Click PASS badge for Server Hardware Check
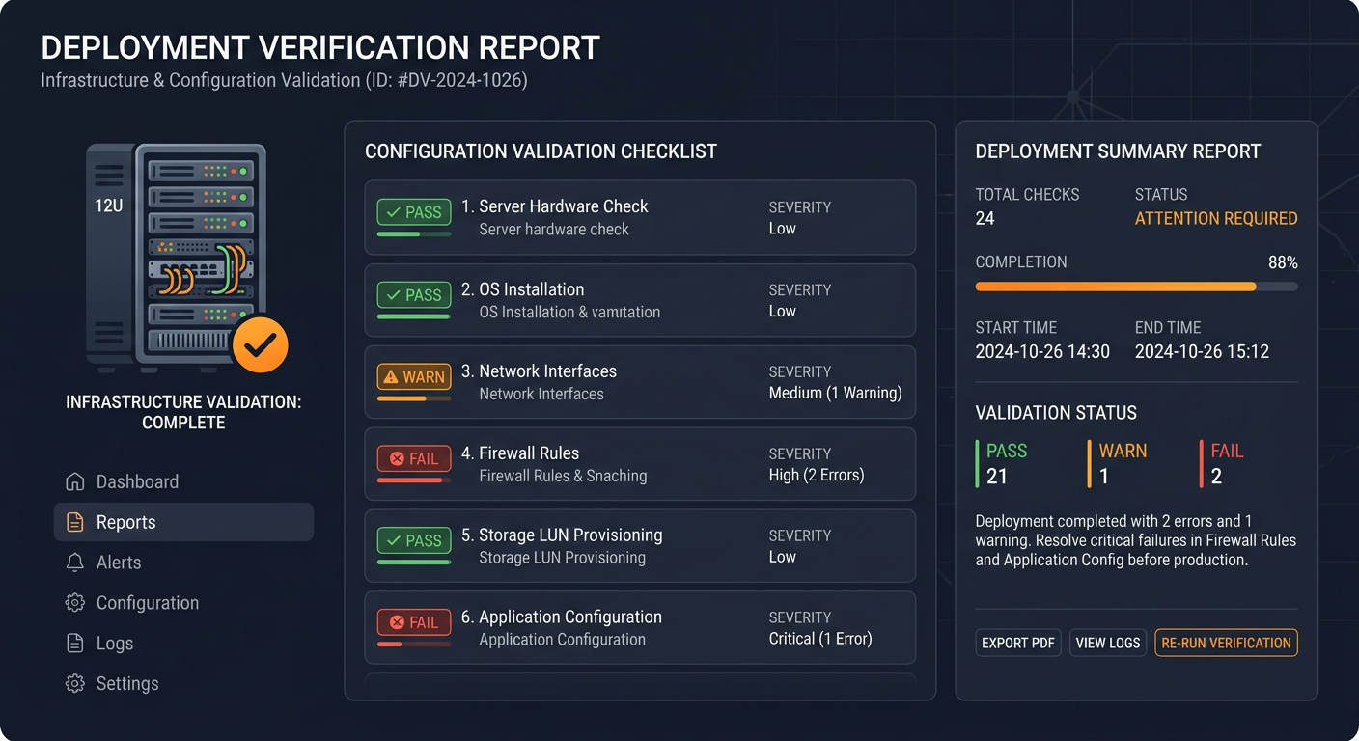This screenshot has height=741, width=1359. click(414, 212)
